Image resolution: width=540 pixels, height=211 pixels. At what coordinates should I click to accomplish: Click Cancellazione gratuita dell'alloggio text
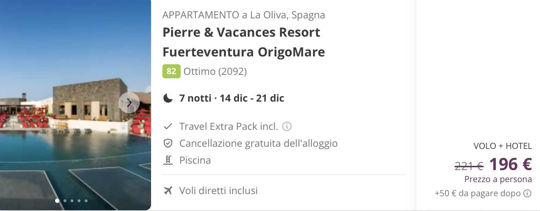[x=258, y=143]
